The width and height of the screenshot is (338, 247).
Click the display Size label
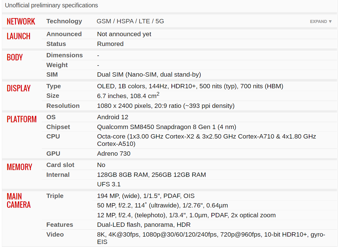pyautogui.click(x=53, y=96)
